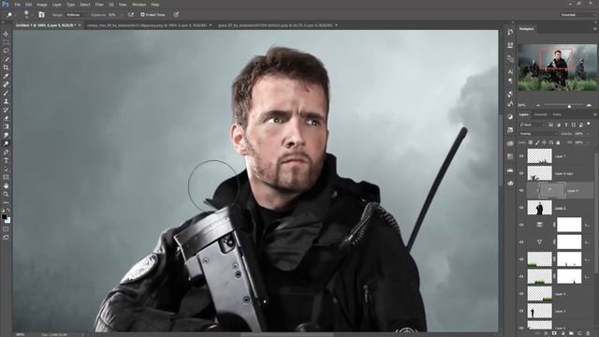Select the Crop tool
Image resolution: width=599 pixels, height=337 pixels.
pos(6,67)
